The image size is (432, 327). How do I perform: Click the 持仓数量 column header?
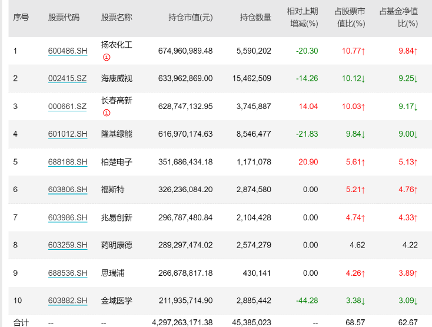pyautogui.click(x=255, y=18)
